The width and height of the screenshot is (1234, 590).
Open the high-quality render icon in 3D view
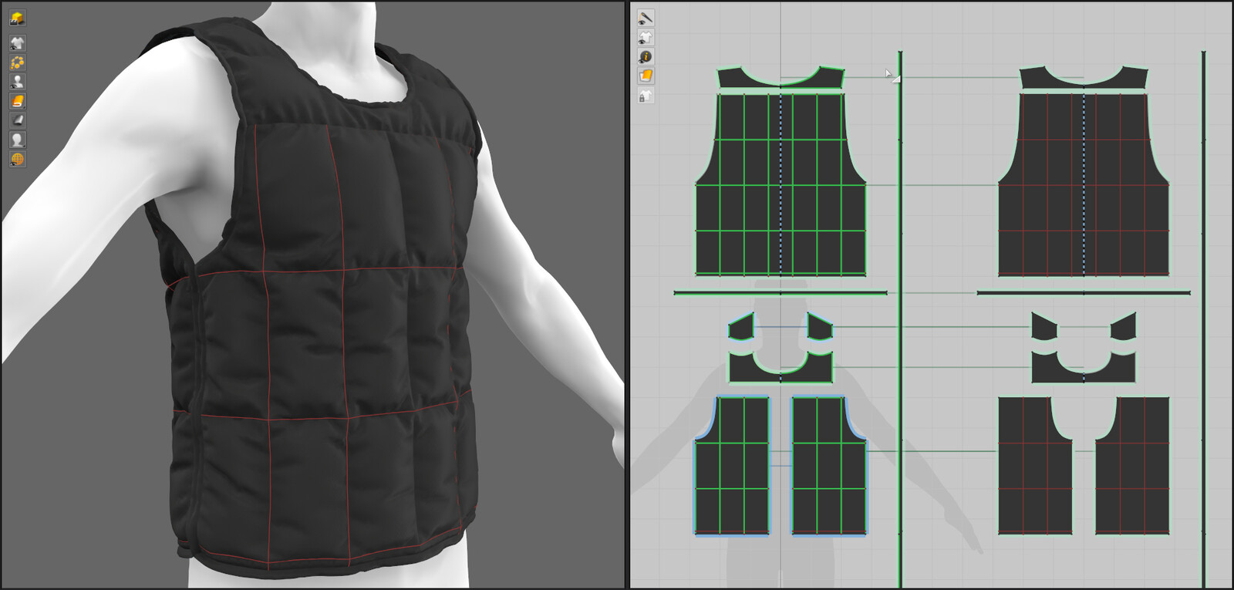pos(17,18)
